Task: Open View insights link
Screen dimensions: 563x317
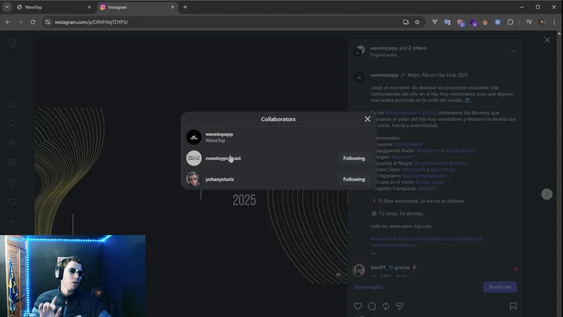Action: click(368, 287)
